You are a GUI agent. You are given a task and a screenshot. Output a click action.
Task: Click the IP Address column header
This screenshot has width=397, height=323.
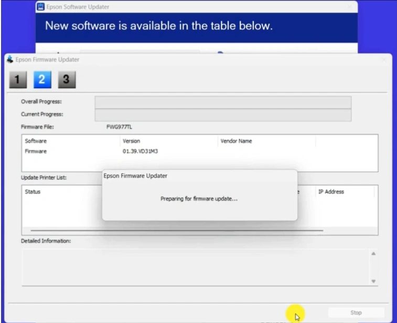[331, 192]
